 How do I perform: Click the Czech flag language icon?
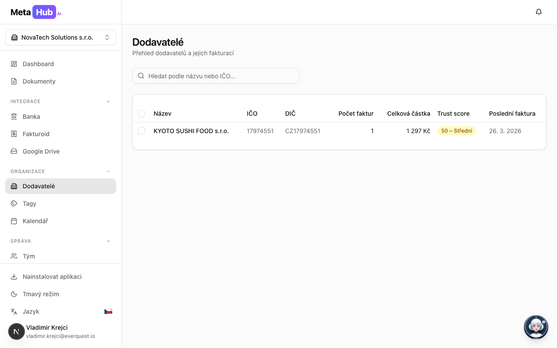click(108, 311)
